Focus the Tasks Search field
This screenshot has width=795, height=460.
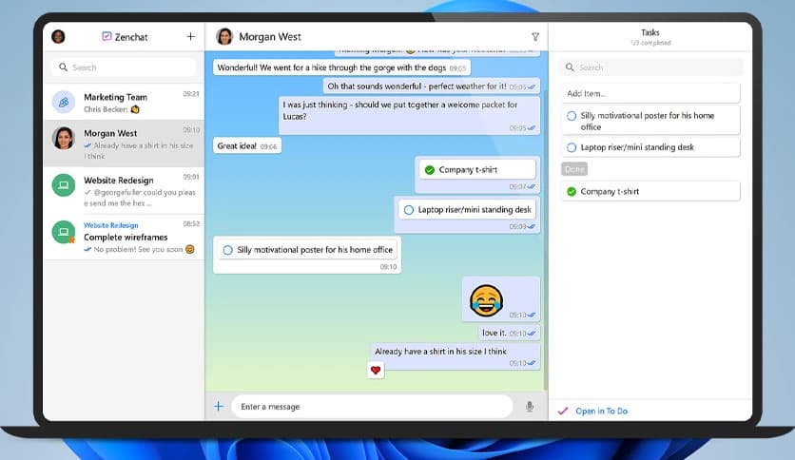pyautogui.click(x=651, y=67)
